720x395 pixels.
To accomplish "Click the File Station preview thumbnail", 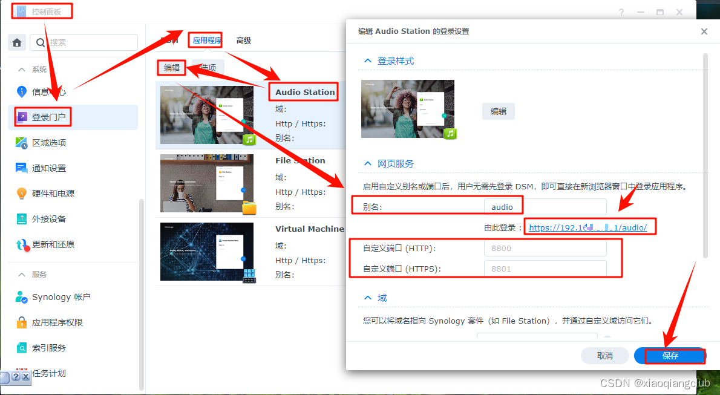I will coord(208,183).
